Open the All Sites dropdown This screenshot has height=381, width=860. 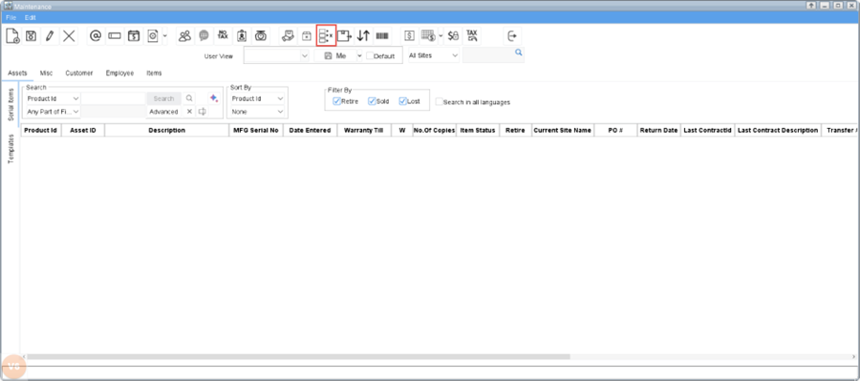tap(433, 55)
